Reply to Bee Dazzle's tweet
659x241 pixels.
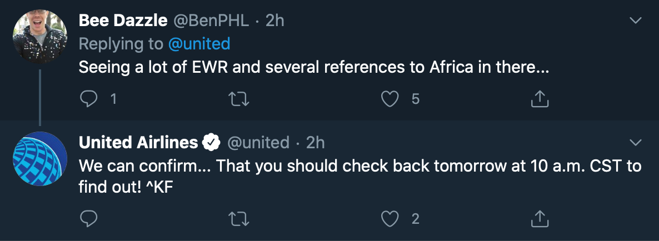(89, 99)
